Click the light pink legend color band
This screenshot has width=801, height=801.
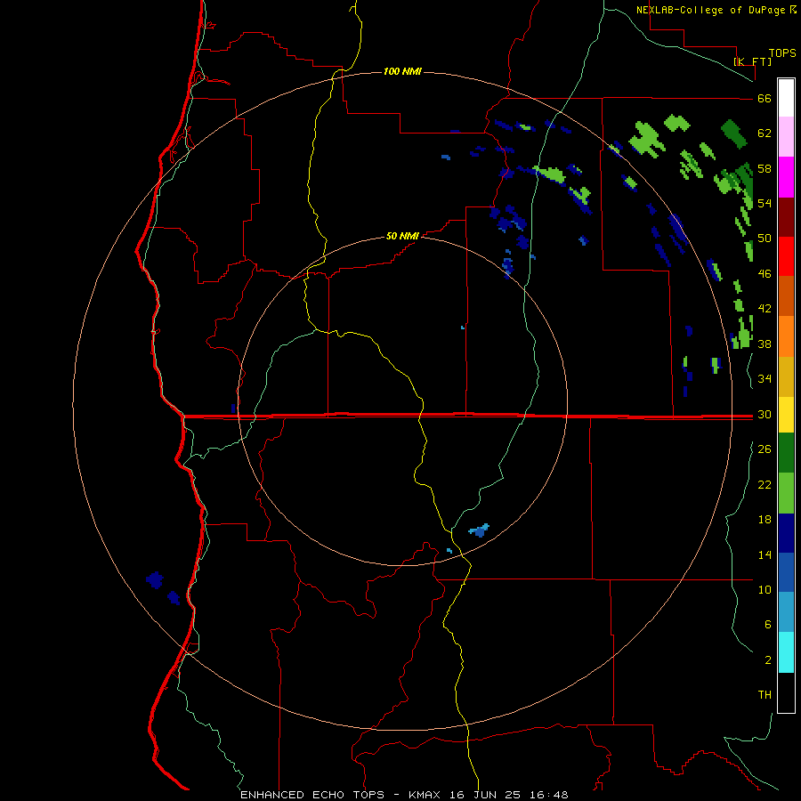coord(786,137)
